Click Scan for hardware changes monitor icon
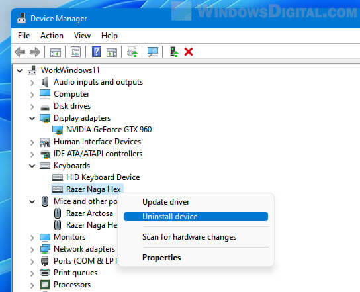The image size is (360, 292). 153,52
